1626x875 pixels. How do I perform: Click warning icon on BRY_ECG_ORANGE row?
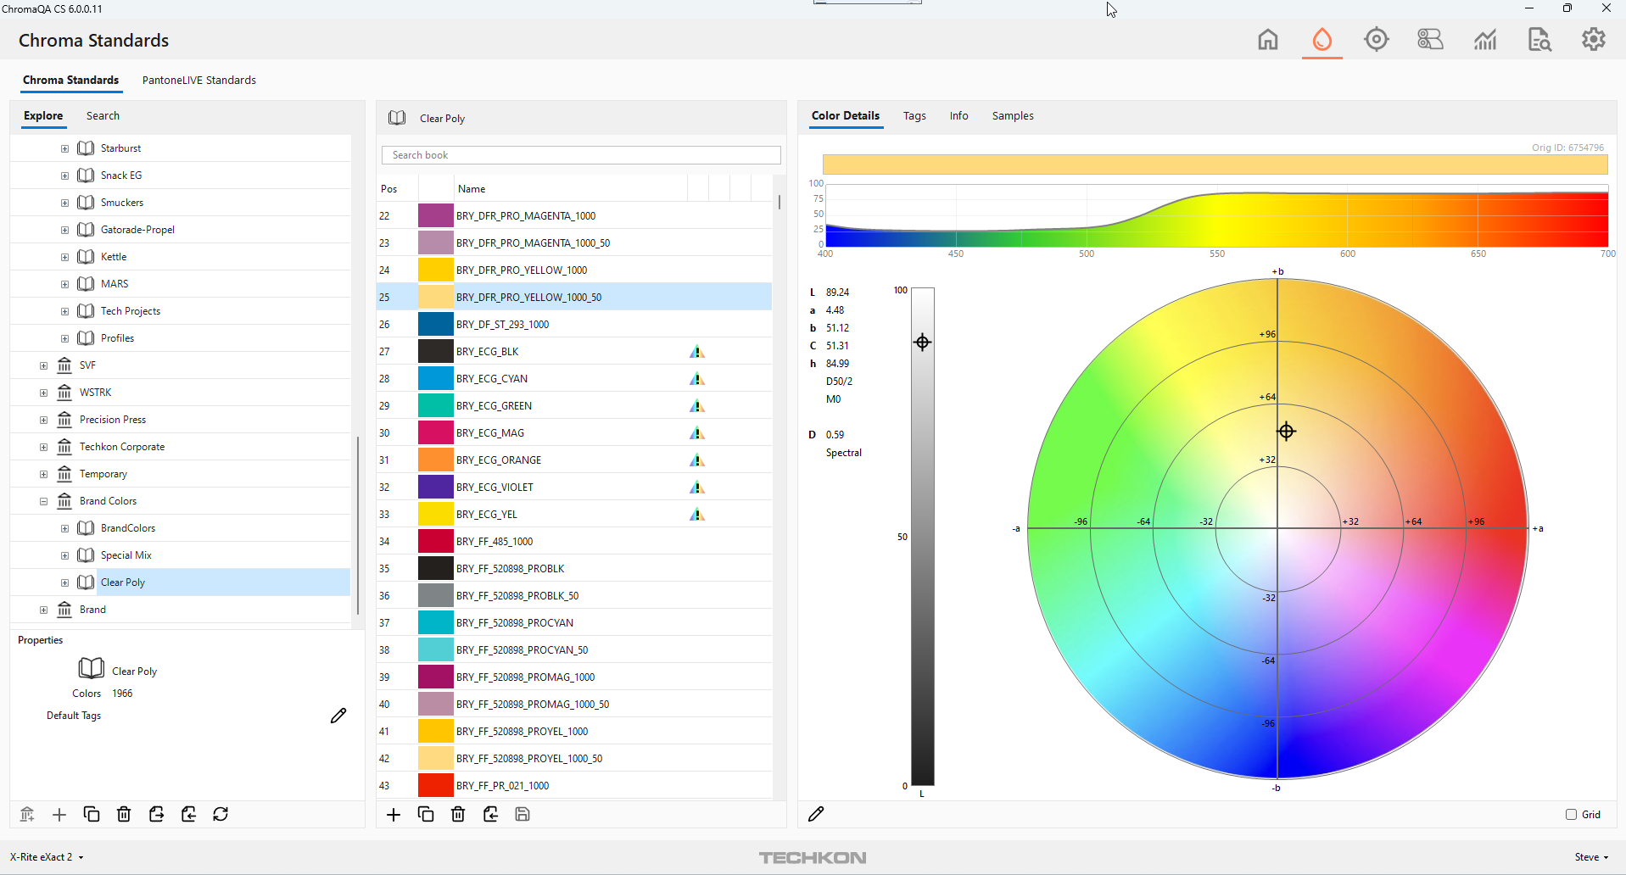[697, 460]
